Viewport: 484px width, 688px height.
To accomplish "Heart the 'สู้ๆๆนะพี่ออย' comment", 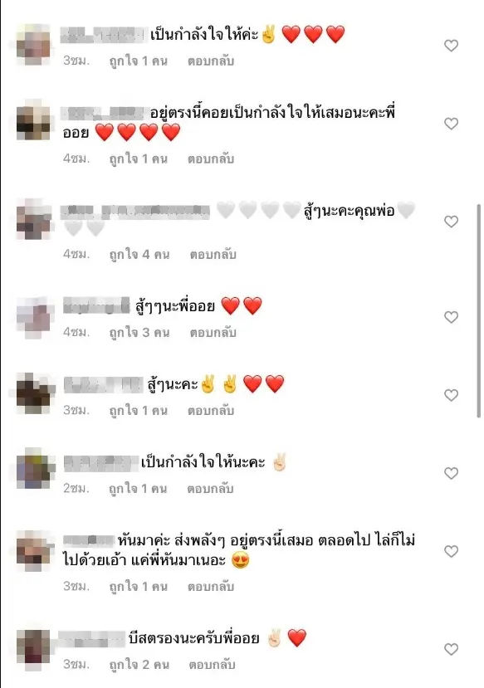I will coord(451,317).
